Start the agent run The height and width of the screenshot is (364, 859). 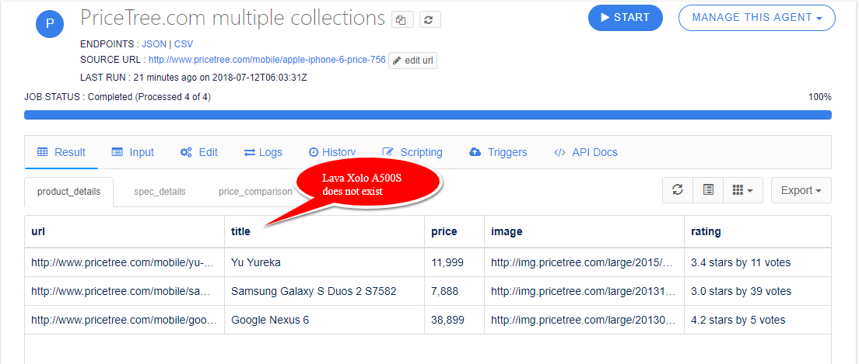(626, 18)
